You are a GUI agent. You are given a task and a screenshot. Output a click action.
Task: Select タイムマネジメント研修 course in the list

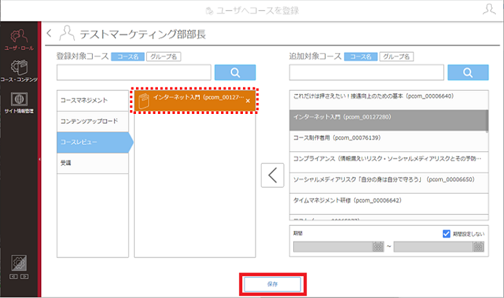tap(389, 203)
